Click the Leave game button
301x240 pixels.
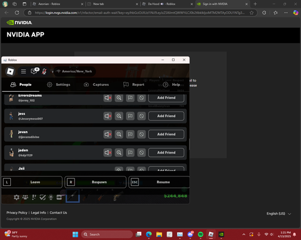pyautogui.click(x=32, y=182)
